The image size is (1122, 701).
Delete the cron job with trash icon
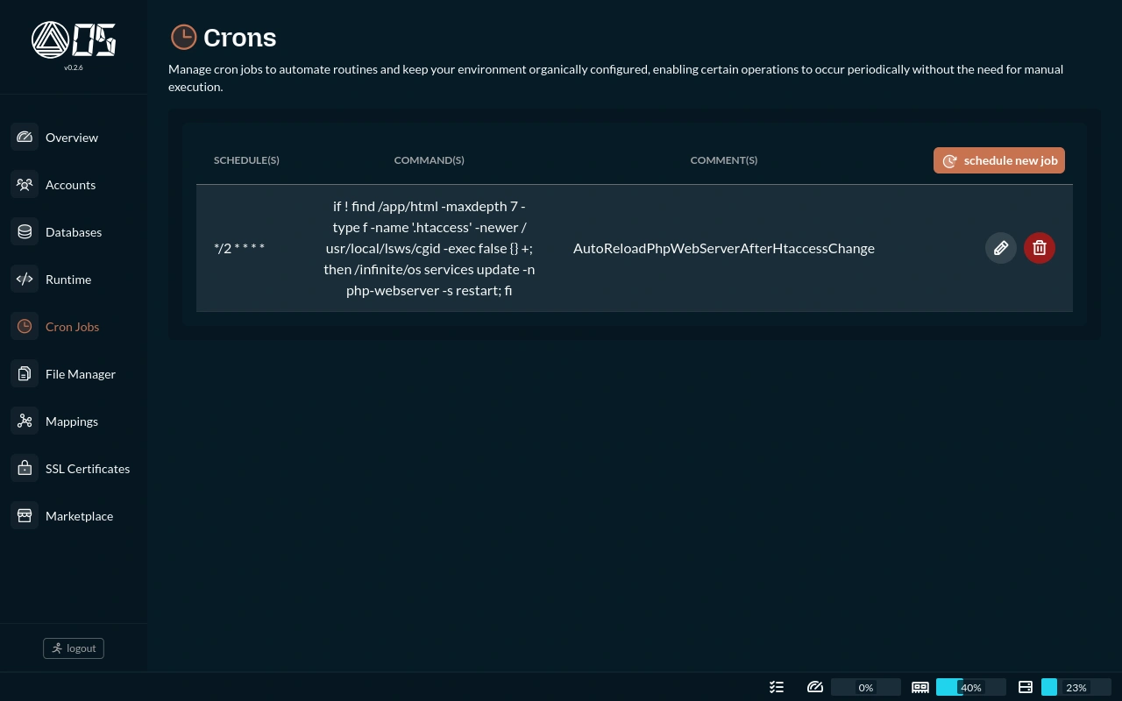(1040, 248)
